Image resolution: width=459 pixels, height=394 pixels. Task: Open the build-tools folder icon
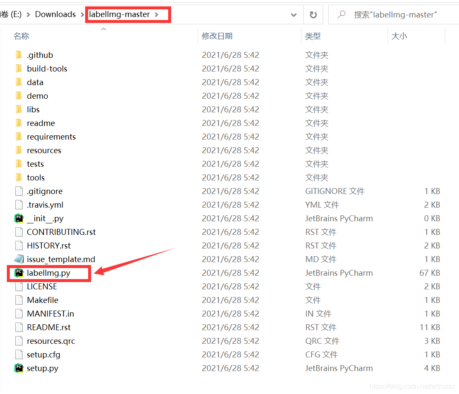tap(19, 69)
